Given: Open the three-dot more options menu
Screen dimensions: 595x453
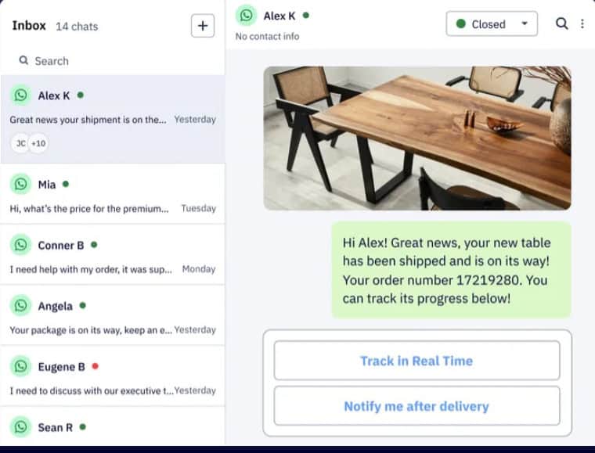Looking at the screenshot, I should coord(582,24).
